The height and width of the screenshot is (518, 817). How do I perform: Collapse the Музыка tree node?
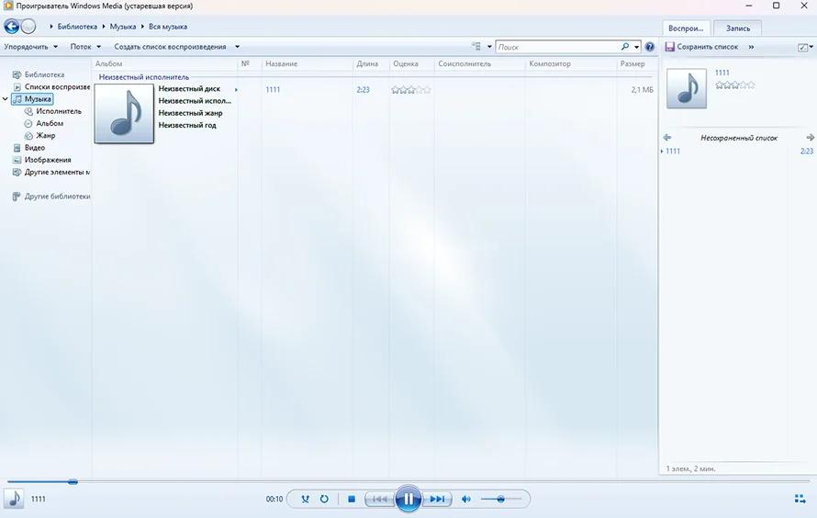coord(6,98)
